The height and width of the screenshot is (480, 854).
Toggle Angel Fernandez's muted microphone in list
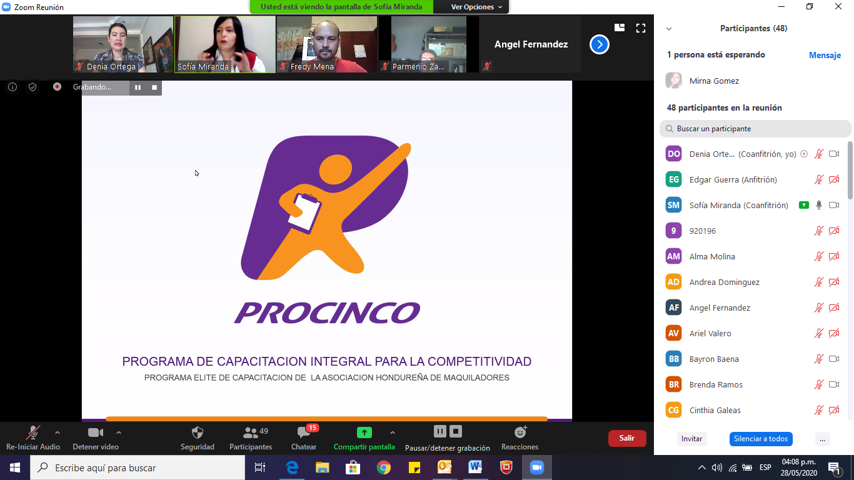(819, 307)
